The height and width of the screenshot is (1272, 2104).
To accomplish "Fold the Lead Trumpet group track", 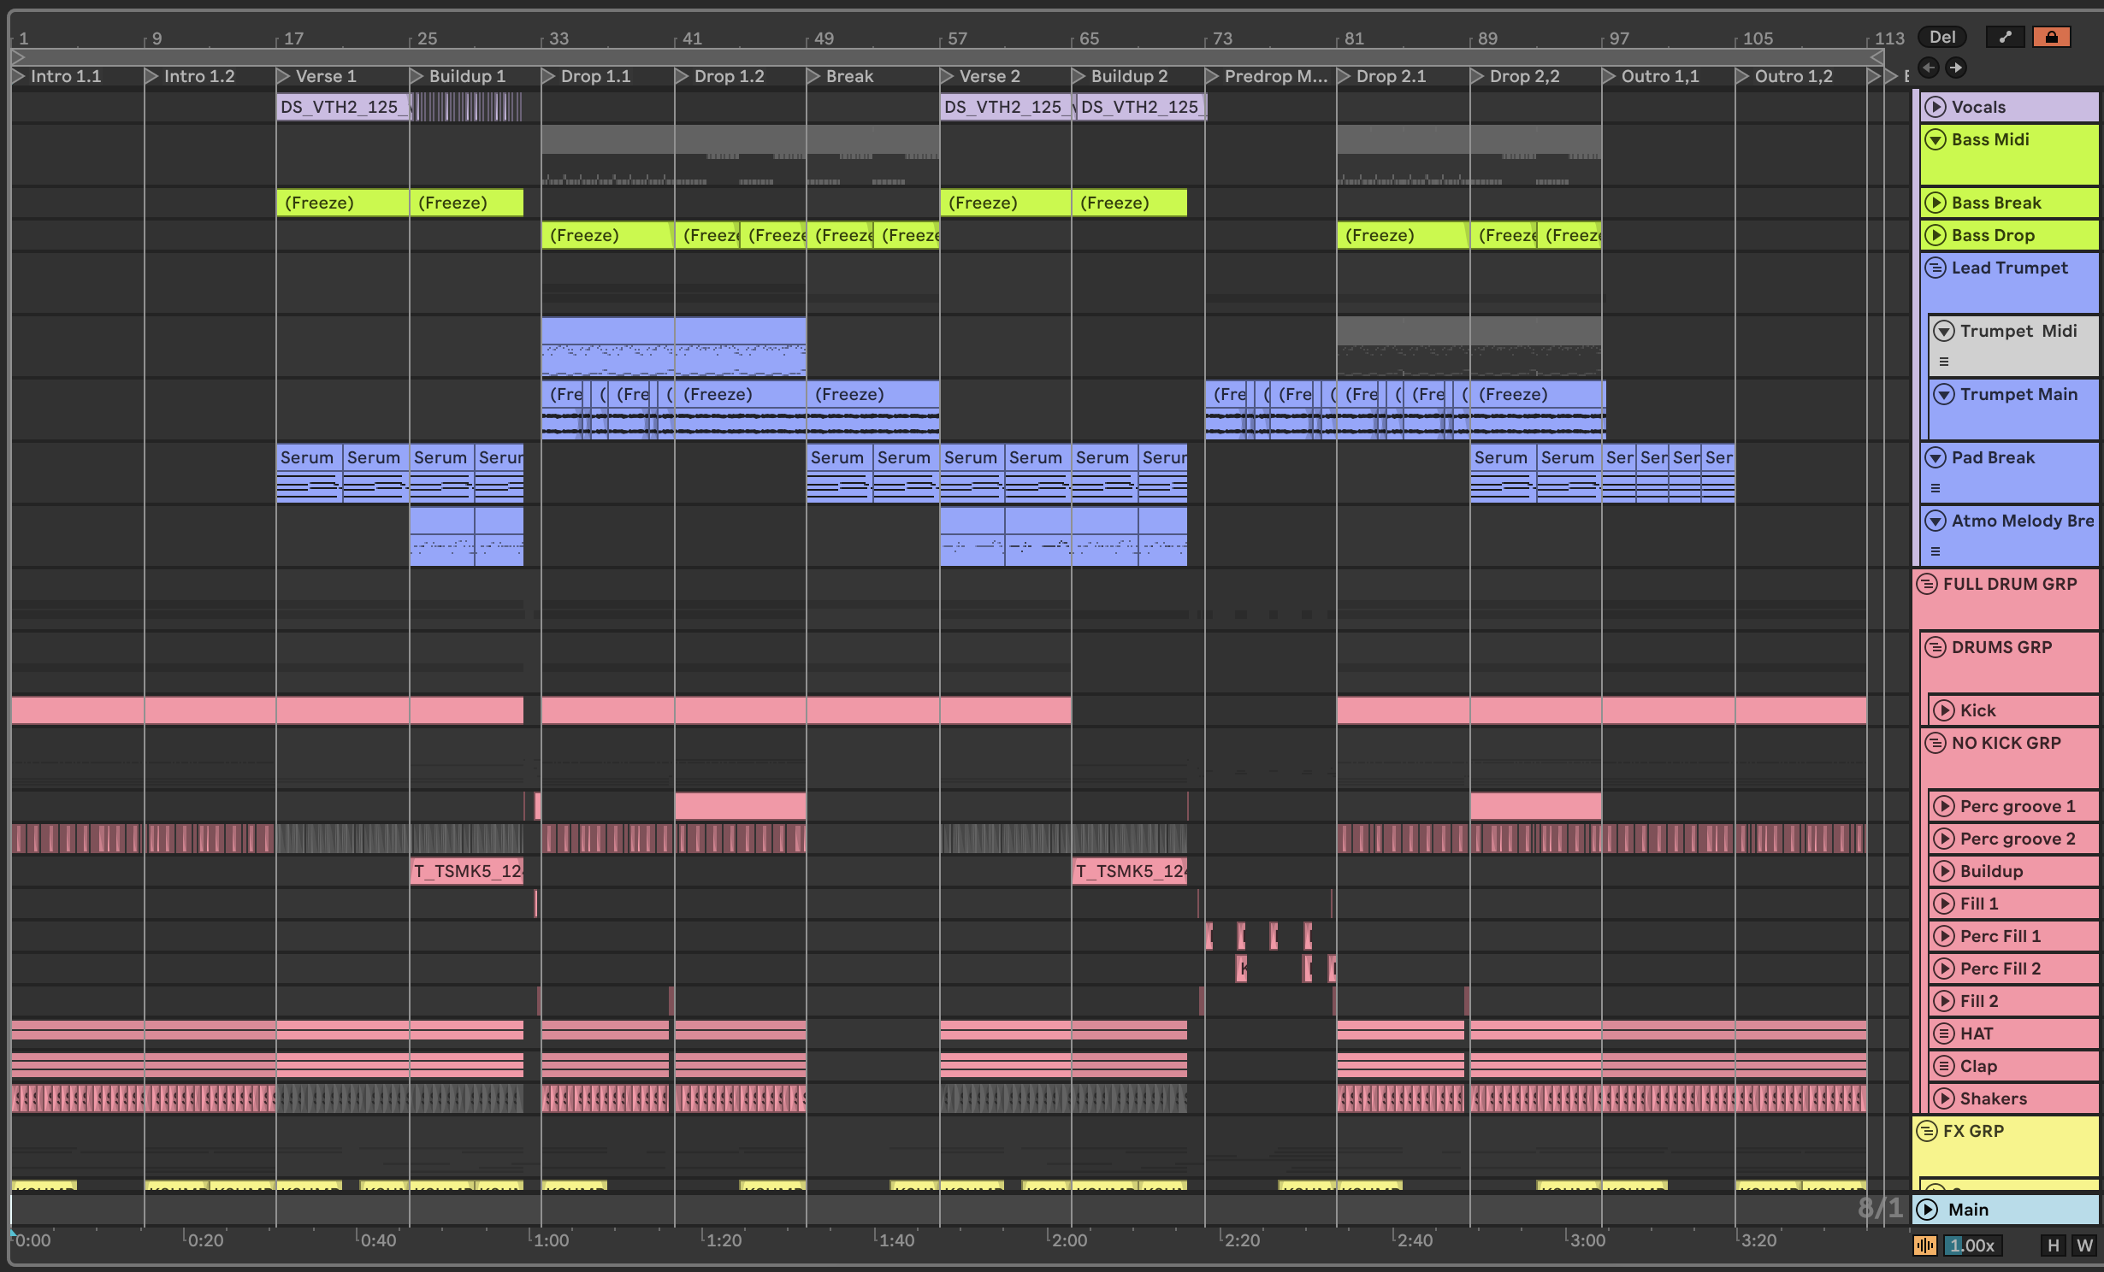I will coord(1935,268).
